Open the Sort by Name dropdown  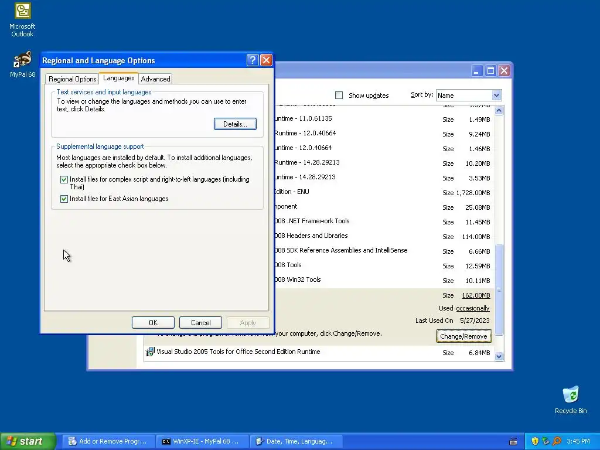[496, 96]
